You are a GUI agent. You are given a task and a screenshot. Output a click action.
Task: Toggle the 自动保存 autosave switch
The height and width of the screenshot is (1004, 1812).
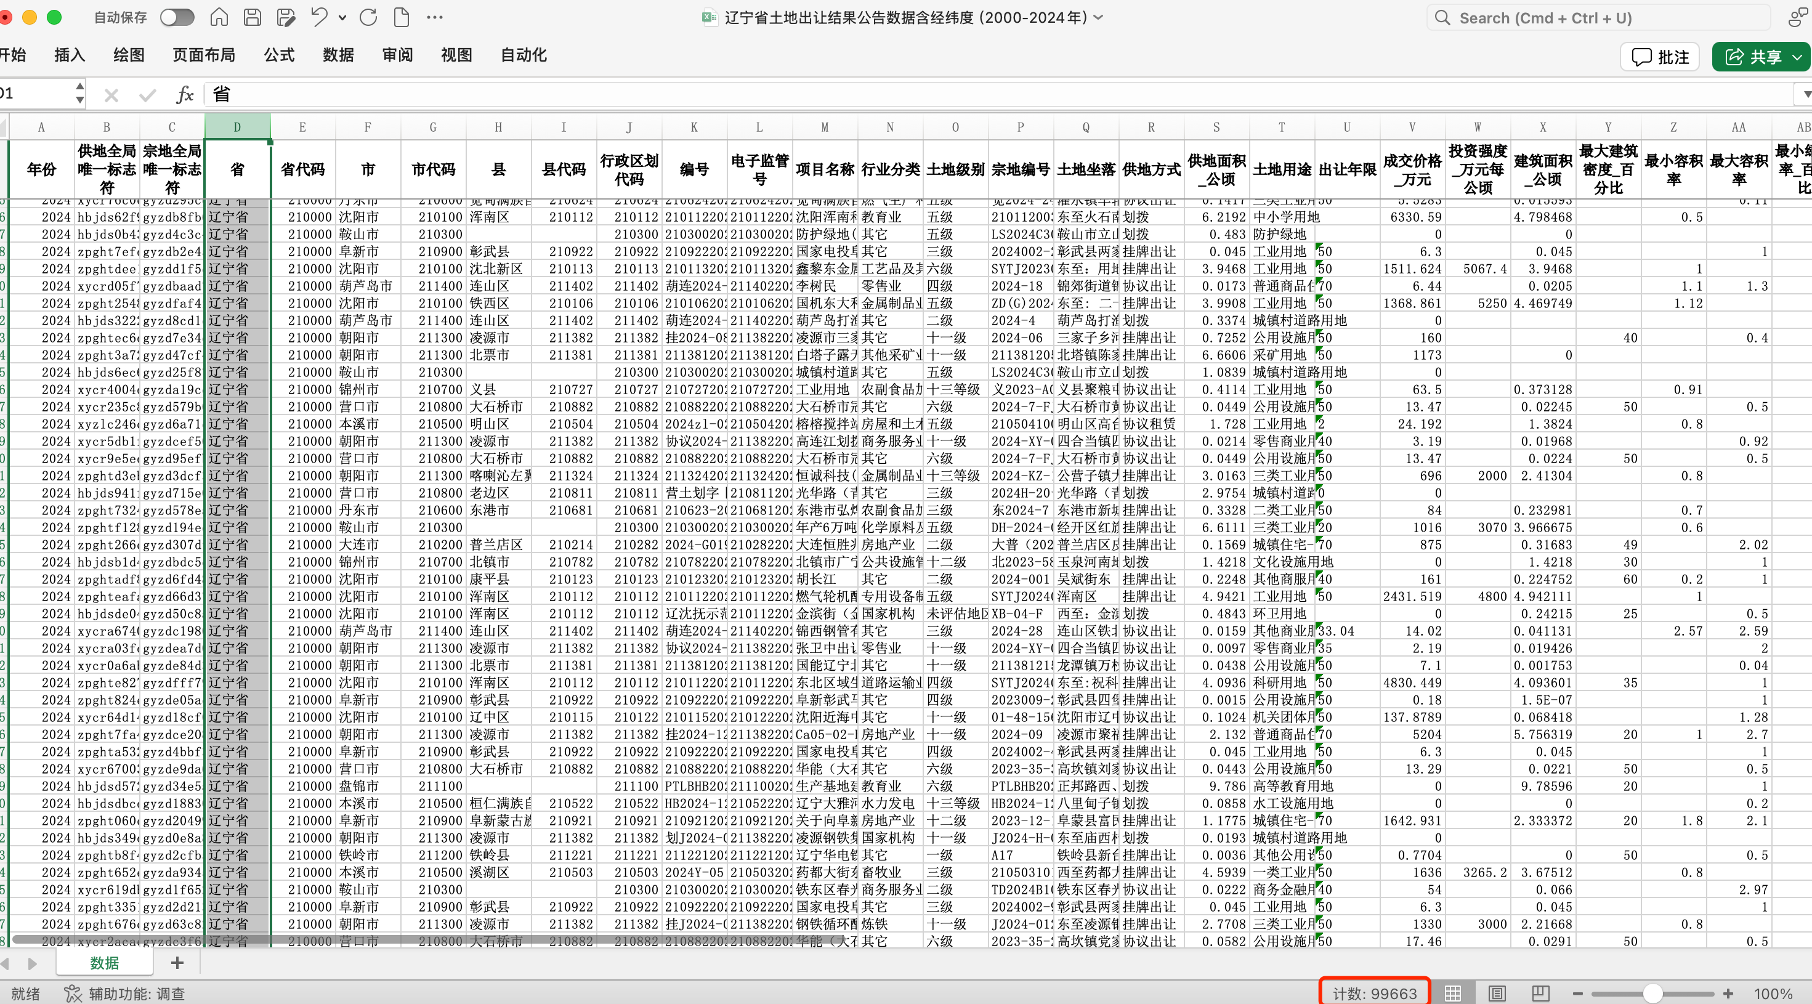pyautogui.click(x=177, y=18)
